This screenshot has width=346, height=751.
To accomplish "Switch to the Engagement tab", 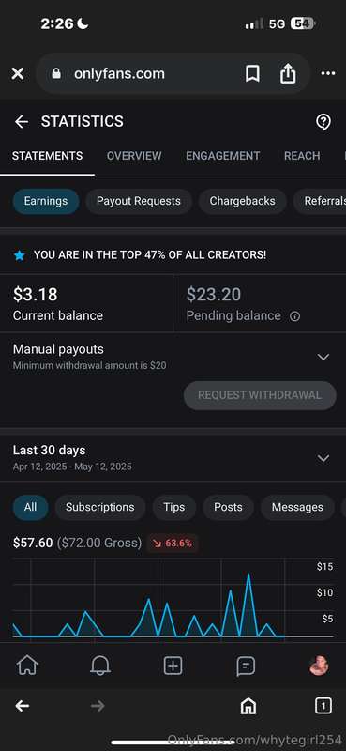I will pyautogui.click(x=223, y=156).
